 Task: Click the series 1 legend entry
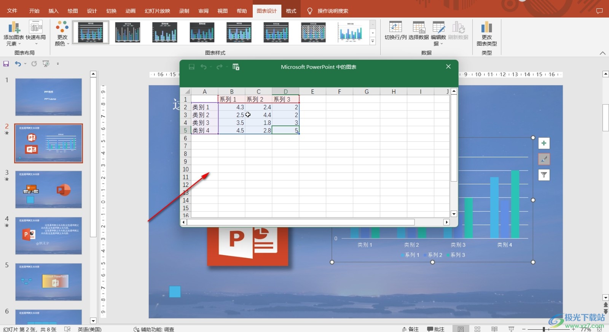coord(410,255)
